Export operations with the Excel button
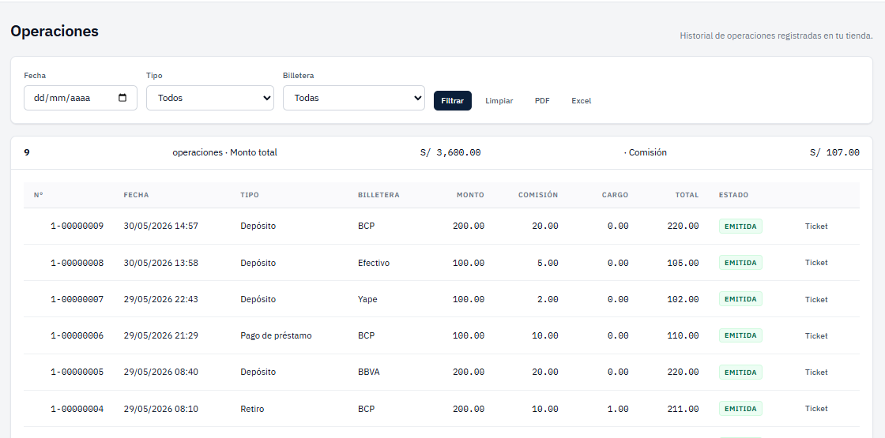The image size is (885, 438). pyautogui.click(x=582, y=100)
